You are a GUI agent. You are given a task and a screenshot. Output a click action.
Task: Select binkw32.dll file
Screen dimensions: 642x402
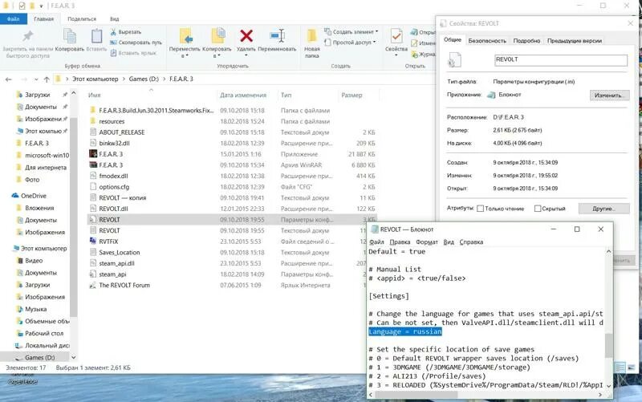click(114, 144)
